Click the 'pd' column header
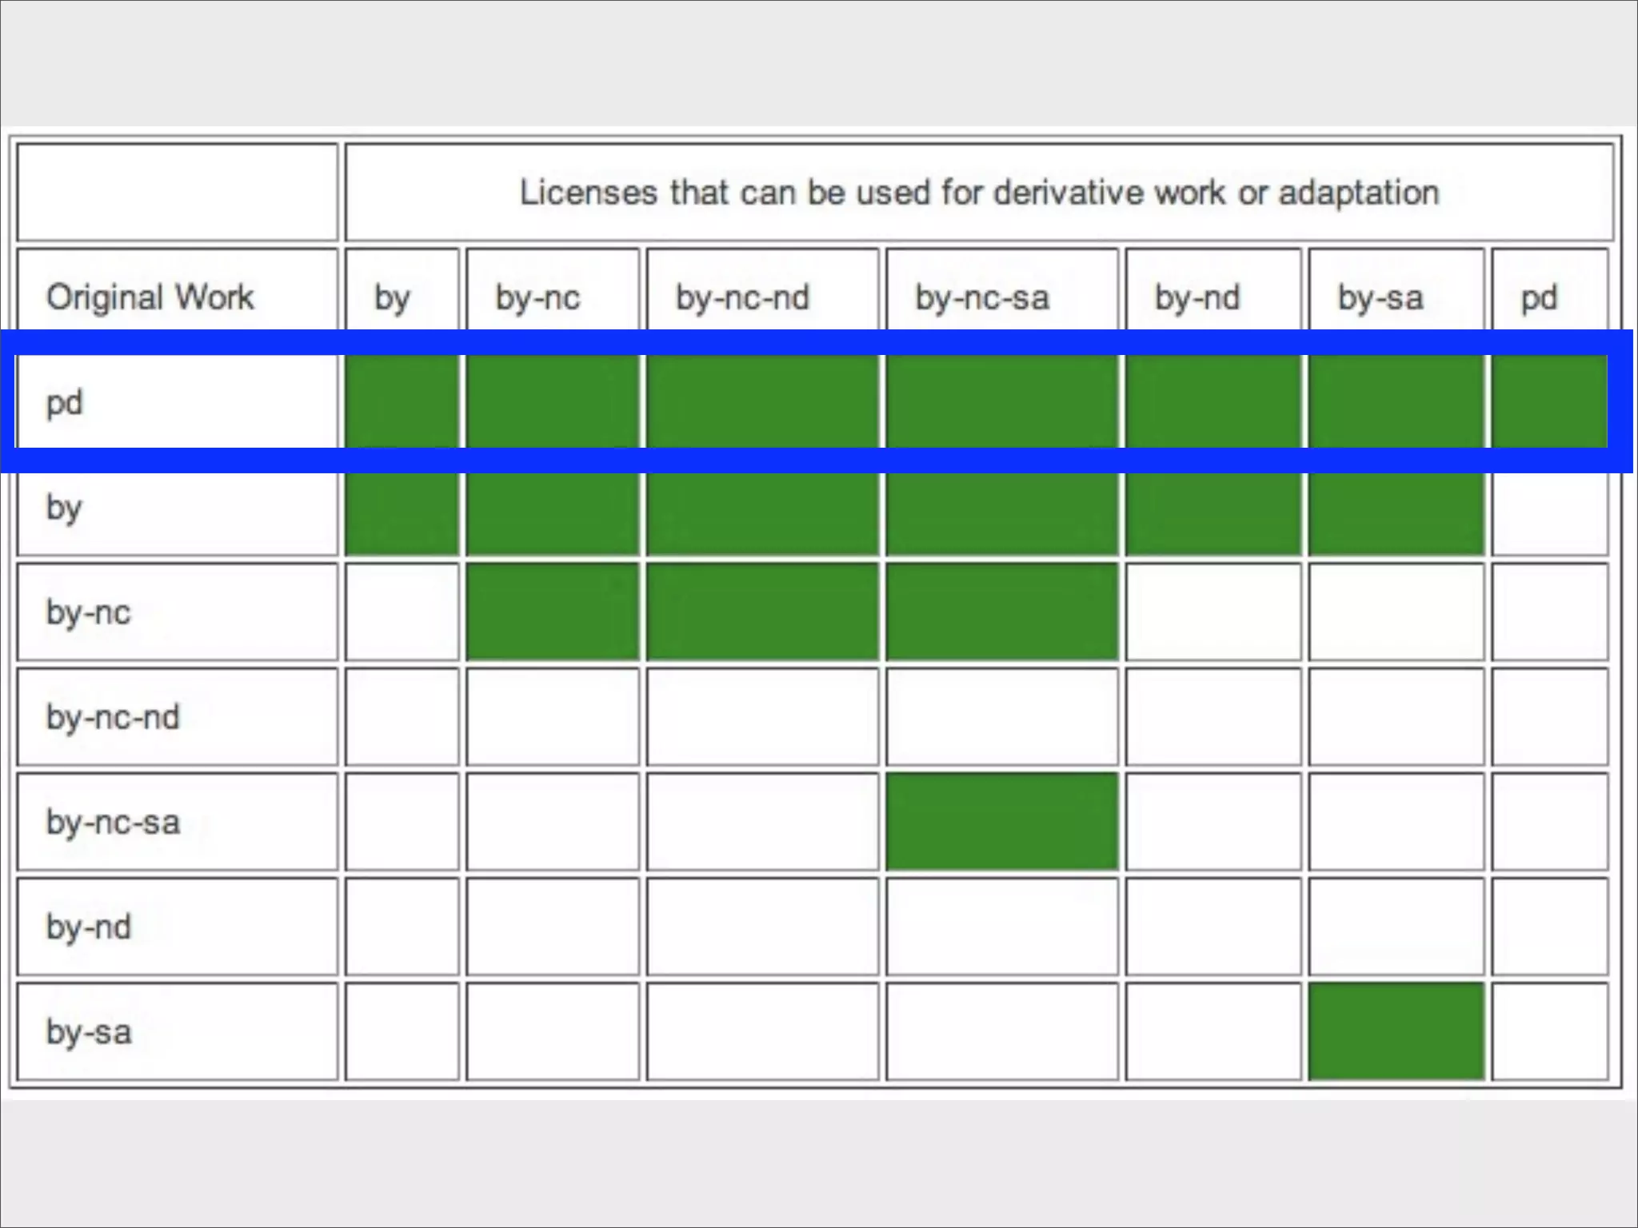 point(1539,297)
